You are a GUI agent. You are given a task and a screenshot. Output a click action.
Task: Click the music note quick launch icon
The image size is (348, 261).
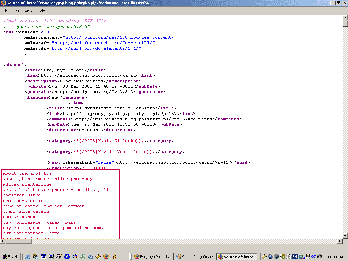(83, 257)
